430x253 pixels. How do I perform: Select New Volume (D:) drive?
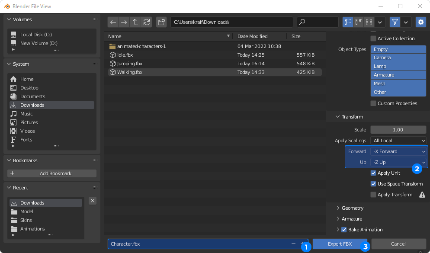click(x=52, y=43)
